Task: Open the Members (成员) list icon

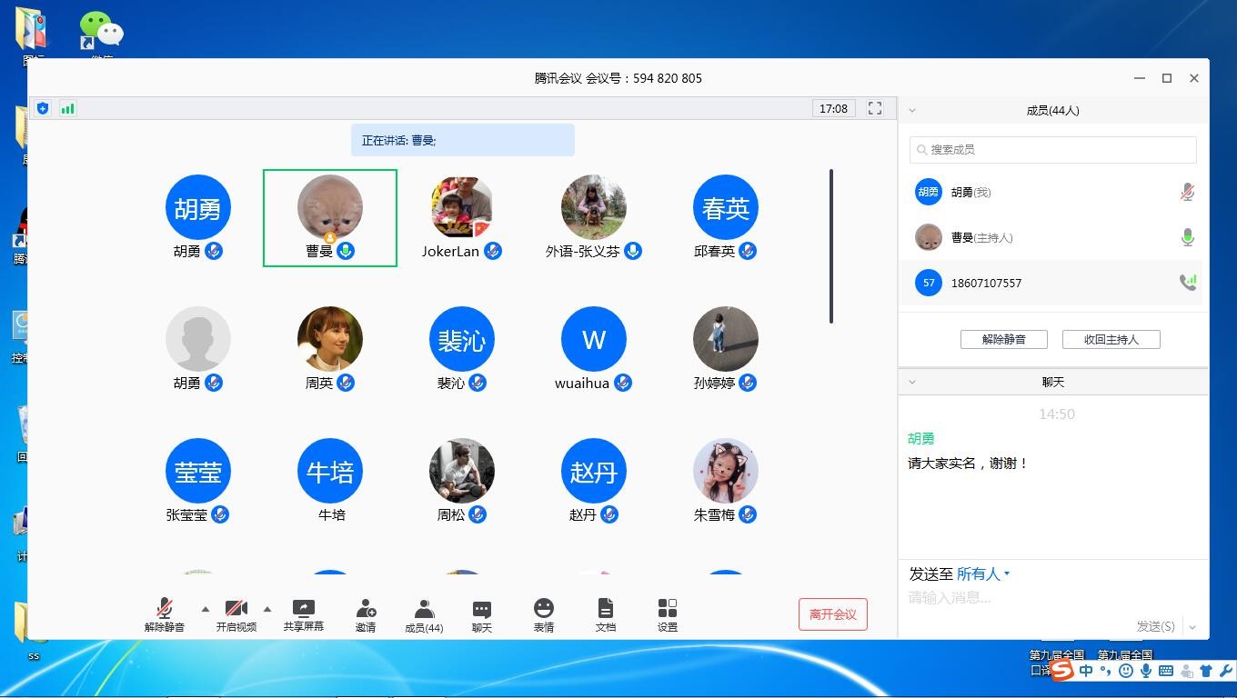Action: (424, 609)
